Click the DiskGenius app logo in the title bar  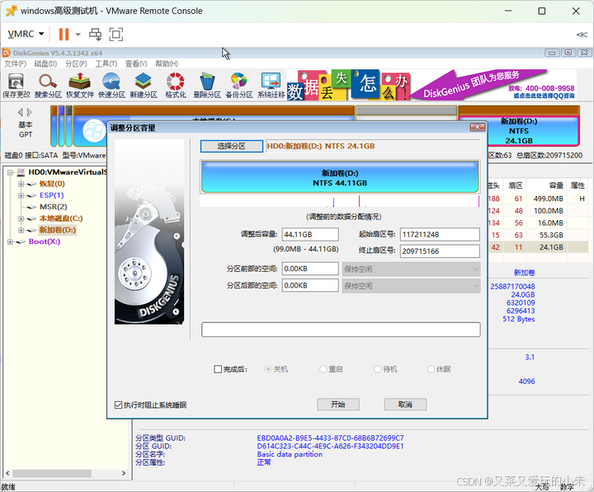[6, 53]
